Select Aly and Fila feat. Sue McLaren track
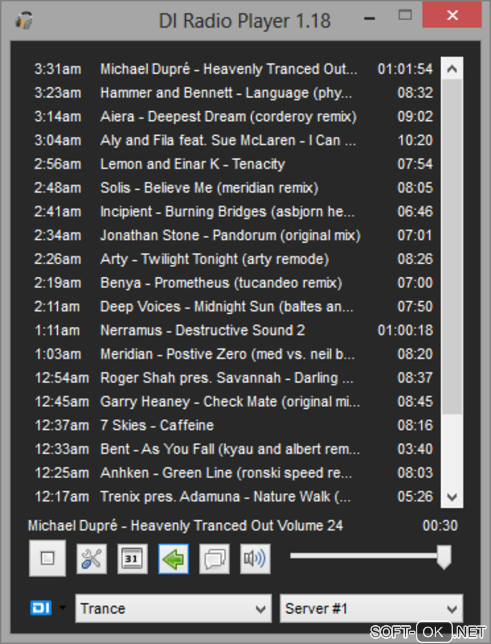 click(x=233, y=140)
